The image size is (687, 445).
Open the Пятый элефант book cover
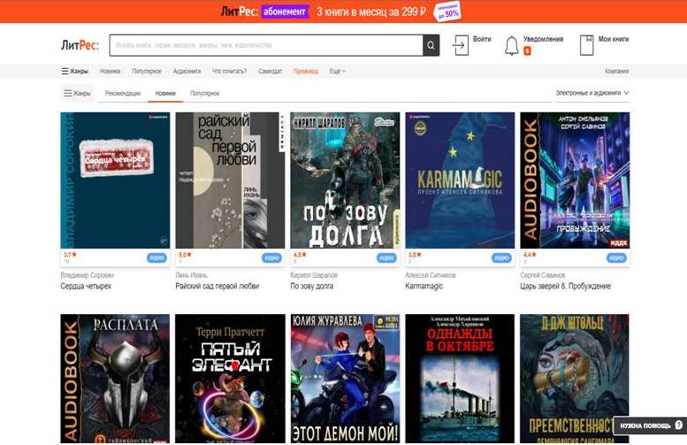click(230, 379)
